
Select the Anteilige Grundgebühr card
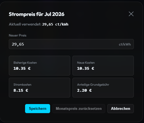[x=103, y=88]
